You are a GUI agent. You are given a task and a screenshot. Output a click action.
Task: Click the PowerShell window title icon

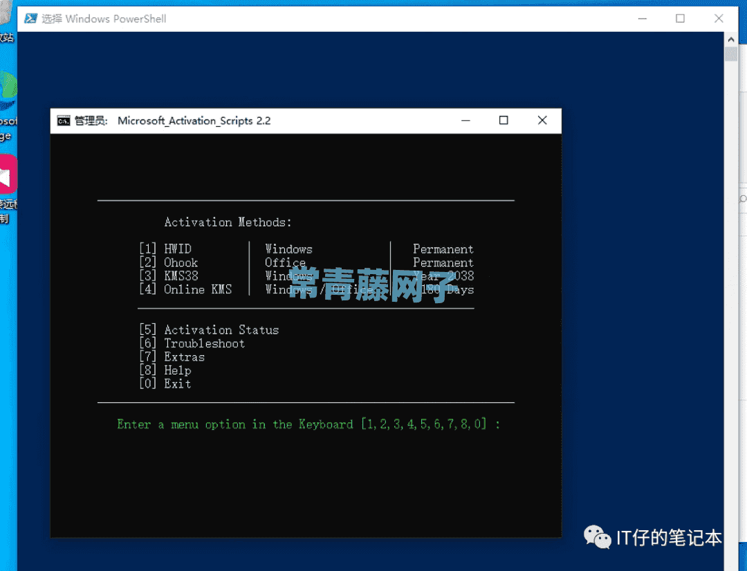pos(31,19)
